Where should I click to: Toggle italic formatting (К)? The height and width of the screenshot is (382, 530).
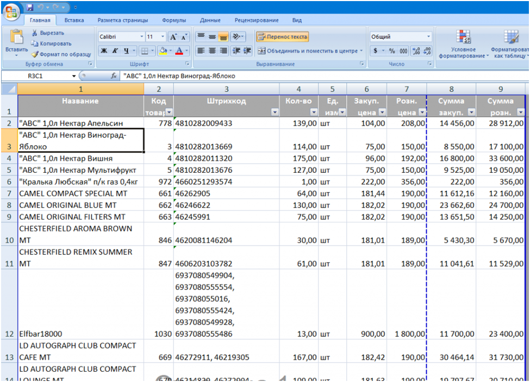115,51
